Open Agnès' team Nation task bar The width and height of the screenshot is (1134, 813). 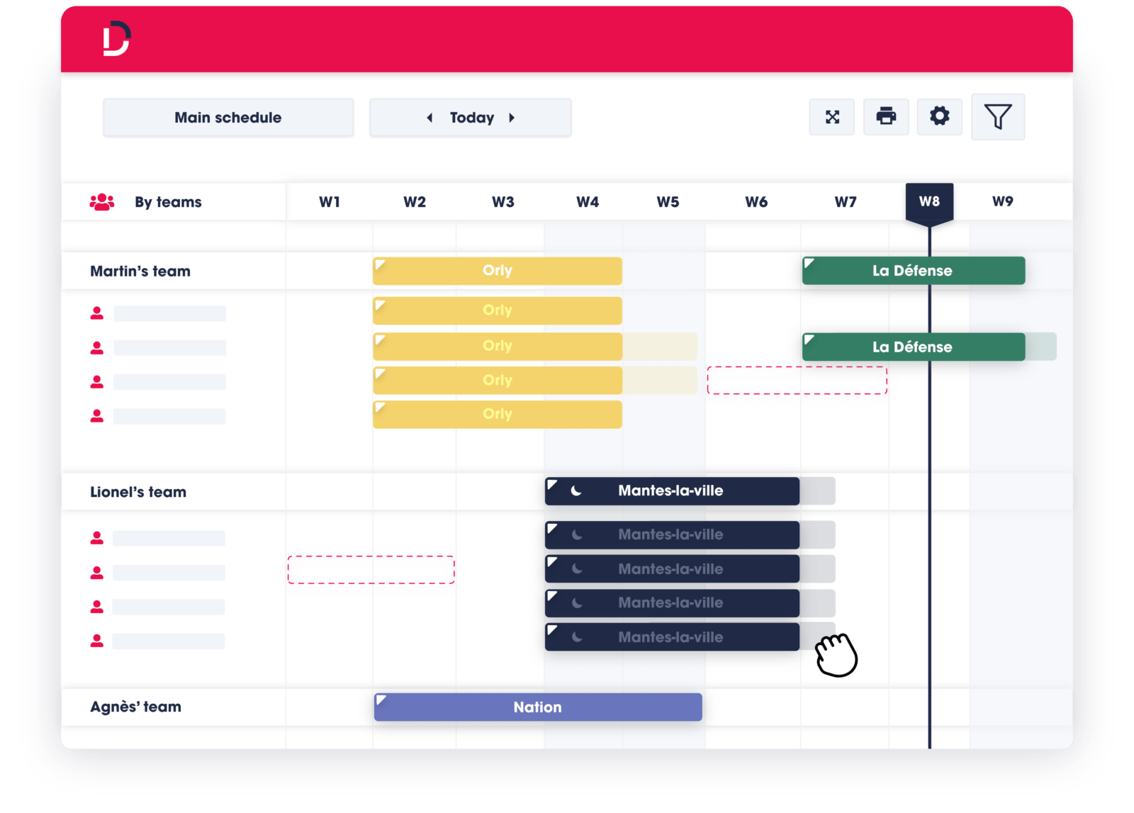click(x=538, y=707)
